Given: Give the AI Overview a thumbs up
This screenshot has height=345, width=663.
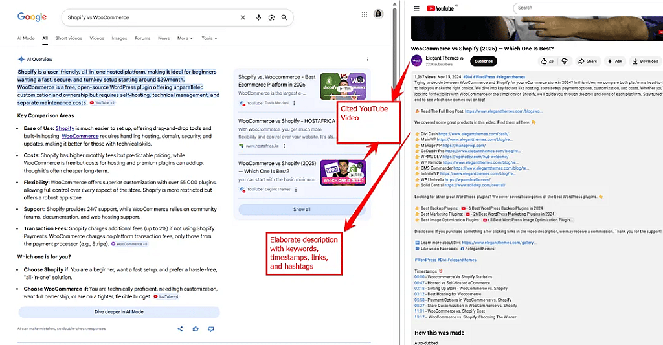Looking at the screenshot, I should pyautogui.click(x=196, y=329).
